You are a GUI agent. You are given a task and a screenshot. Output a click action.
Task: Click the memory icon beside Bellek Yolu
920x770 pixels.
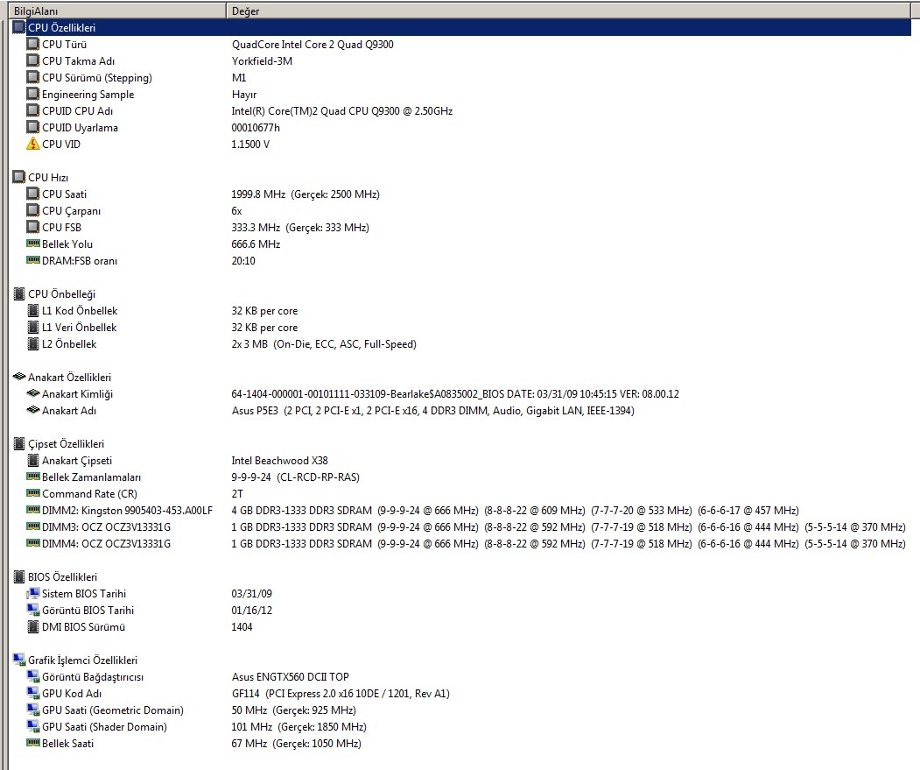(x=33, y=244)
